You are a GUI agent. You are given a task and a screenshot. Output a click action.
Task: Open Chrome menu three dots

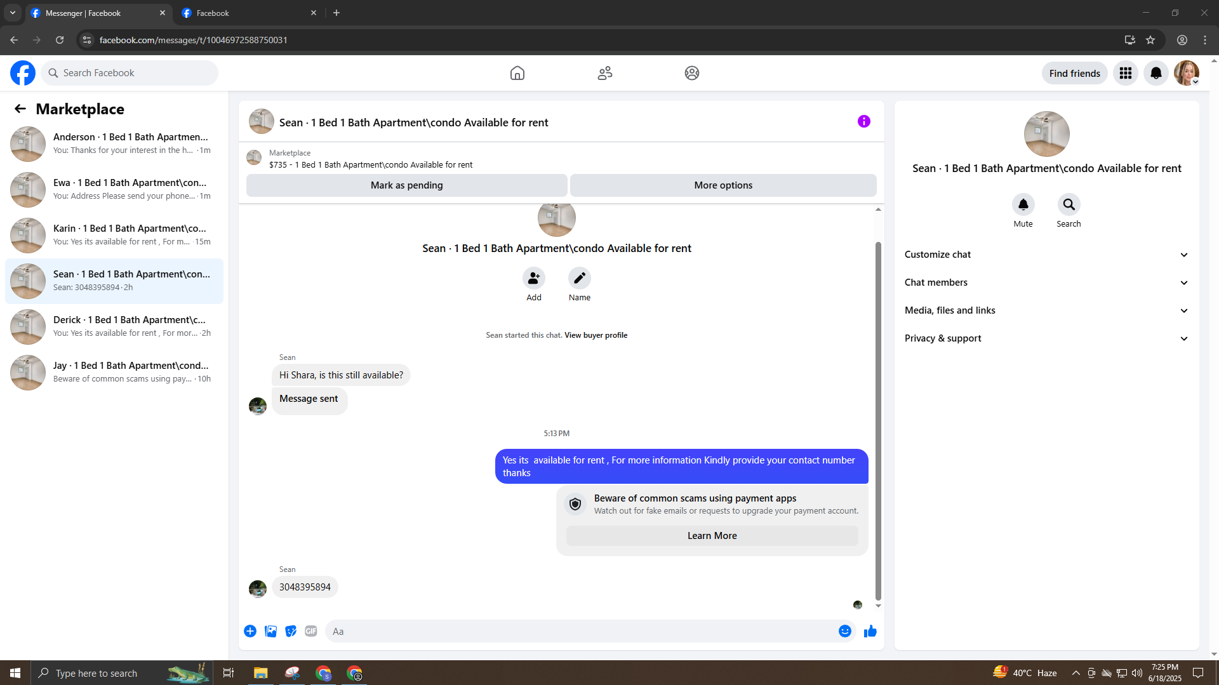[x=1205, y=40]
